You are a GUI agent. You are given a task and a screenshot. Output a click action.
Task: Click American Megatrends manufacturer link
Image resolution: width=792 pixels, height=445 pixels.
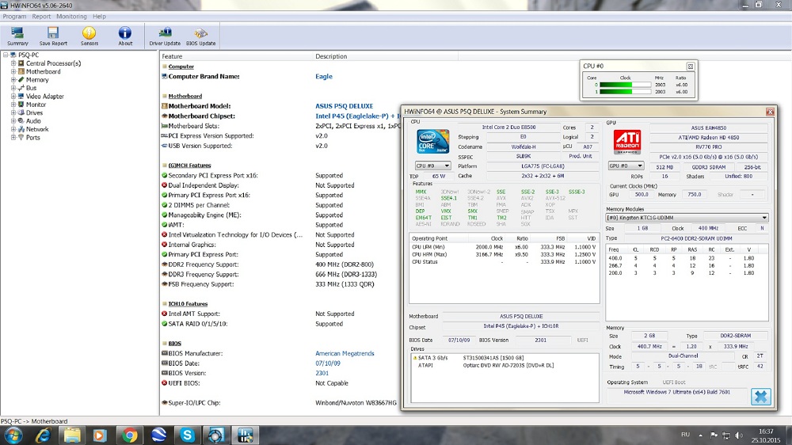coord(345,354)
